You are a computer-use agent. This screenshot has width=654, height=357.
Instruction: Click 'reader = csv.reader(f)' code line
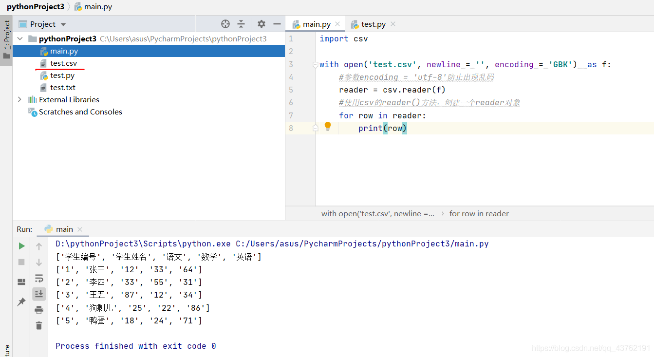point(392,90)
